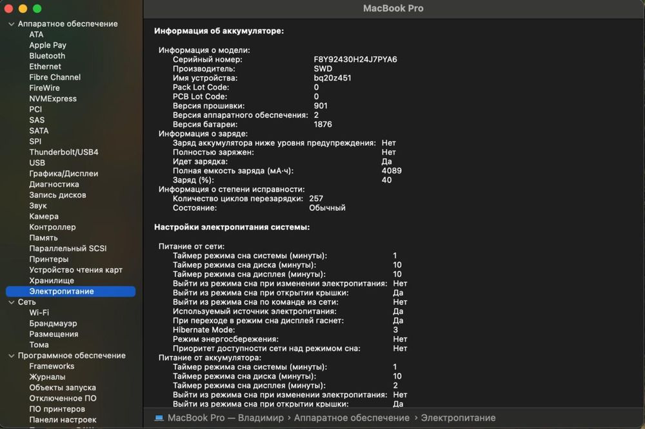Select Параллельный SCSI entry
Viewport: 645px width, 429px height.
68,248
